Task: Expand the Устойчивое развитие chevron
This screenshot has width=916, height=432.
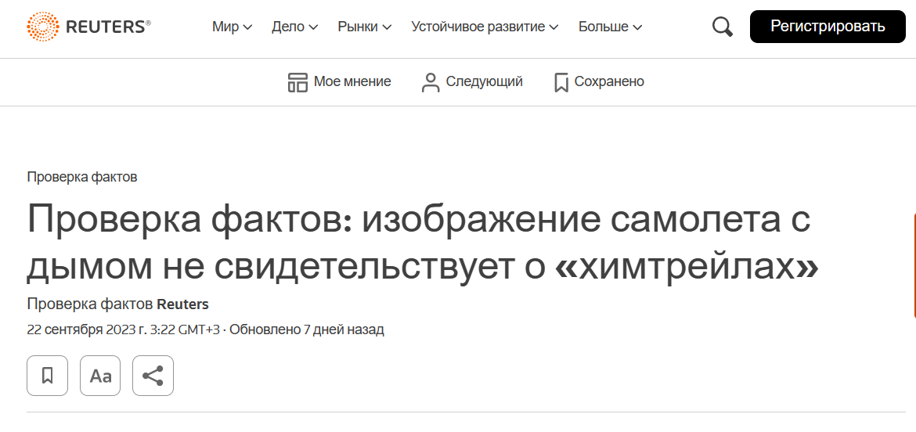Action: tap(554, 27)
